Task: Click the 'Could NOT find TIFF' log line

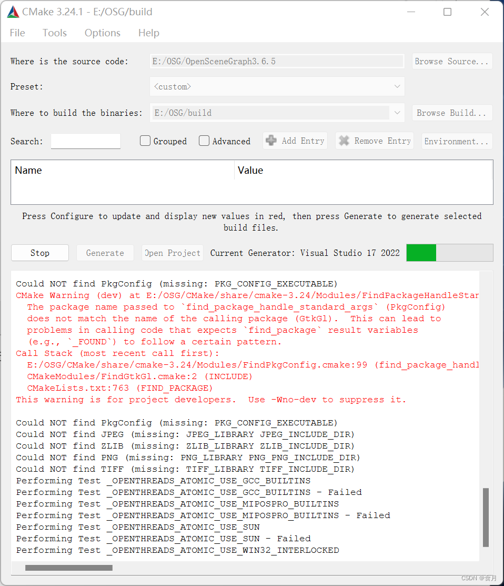Action: [185, 469]
